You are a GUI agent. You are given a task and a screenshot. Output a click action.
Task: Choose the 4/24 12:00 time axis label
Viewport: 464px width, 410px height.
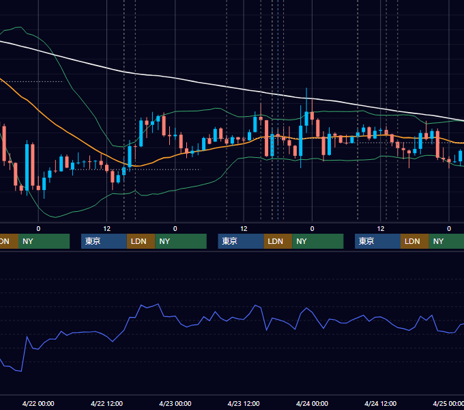[381, 403]
